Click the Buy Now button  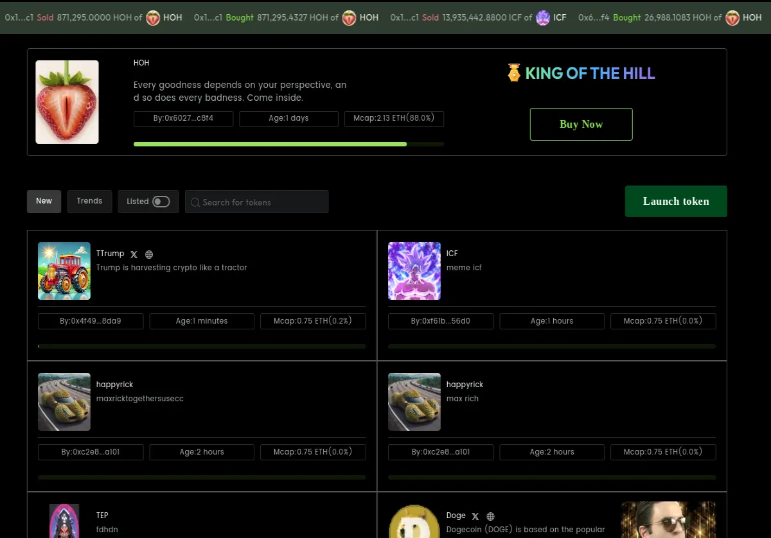pyautogui.click(x=581, y=124)
